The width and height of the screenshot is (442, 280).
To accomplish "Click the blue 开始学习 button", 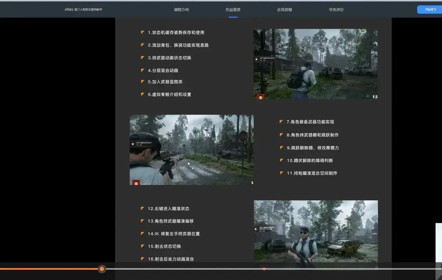I will tap(429, 10).
